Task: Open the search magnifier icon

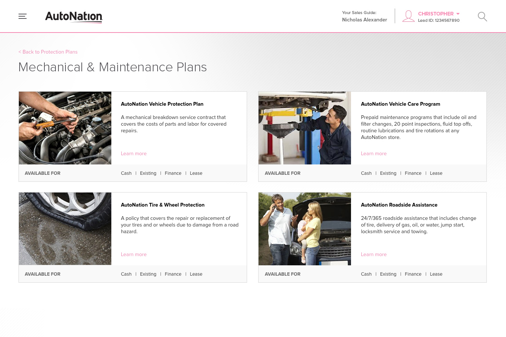Action: pos(482,17)
